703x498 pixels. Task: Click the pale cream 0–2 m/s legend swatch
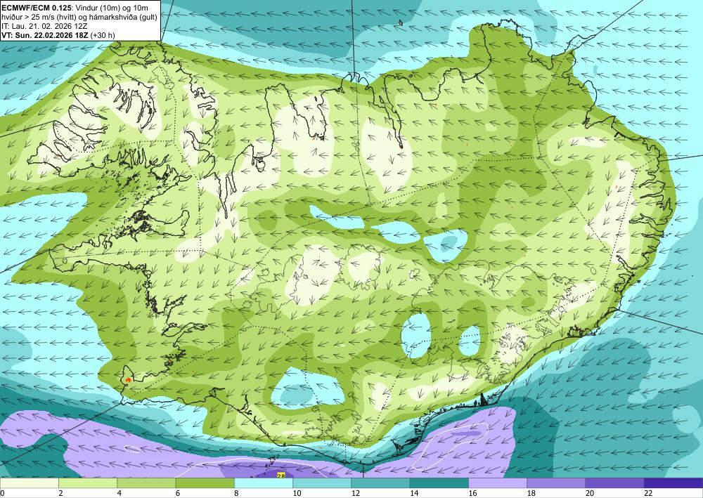[29, 483]
